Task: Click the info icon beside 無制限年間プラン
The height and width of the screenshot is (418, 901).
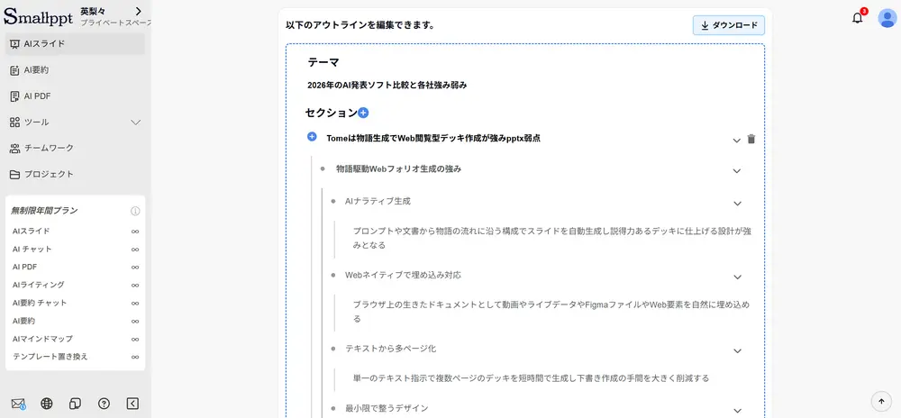Action: (x=135, y=211)
